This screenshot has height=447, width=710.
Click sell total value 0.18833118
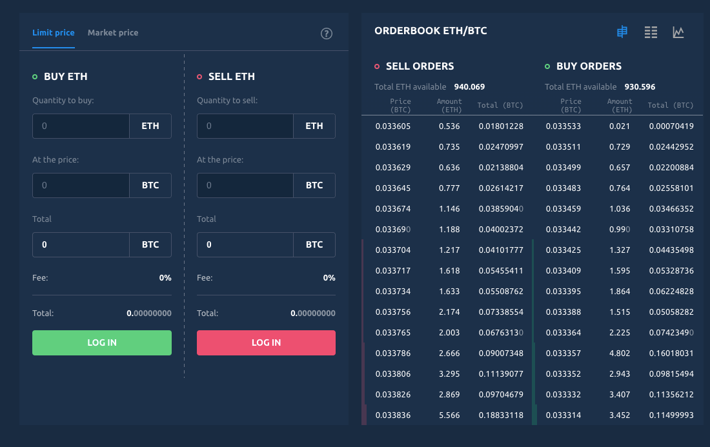pyautogui.click(x=501, y=415)
